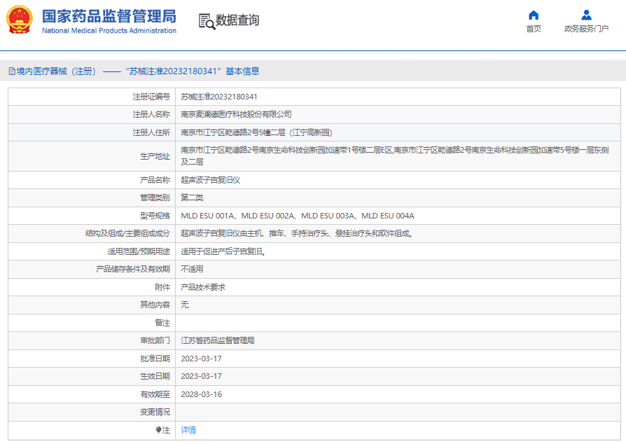This screenshot has height=444, width=626.
Task: Open 政务服务门户 user icon
Action: (x=586, y=15)
